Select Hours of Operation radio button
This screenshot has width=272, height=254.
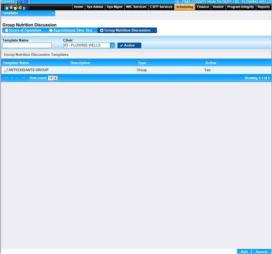(x=6, y=31)
